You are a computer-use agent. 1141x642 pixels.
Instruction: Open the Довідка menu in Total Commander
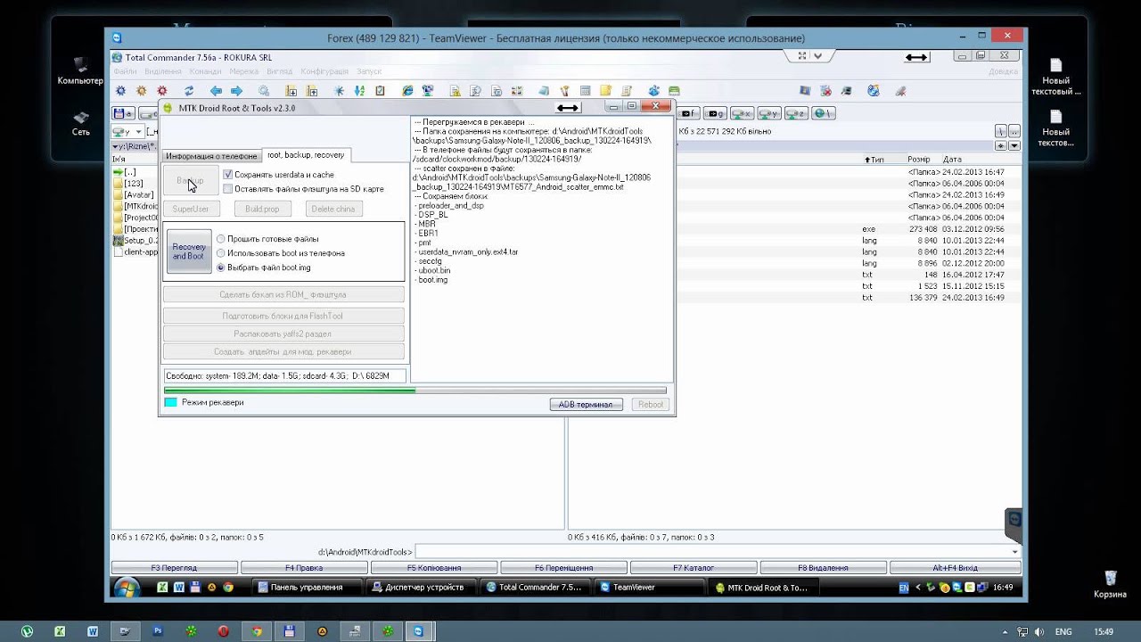pyautogui.click(x=1003, y=71)
